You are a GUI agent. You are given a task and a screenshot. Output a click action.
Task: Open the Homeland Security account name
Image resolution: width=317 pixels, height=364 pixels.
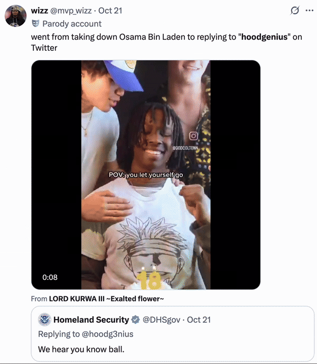pyautogui.click(x=91, y=320)
